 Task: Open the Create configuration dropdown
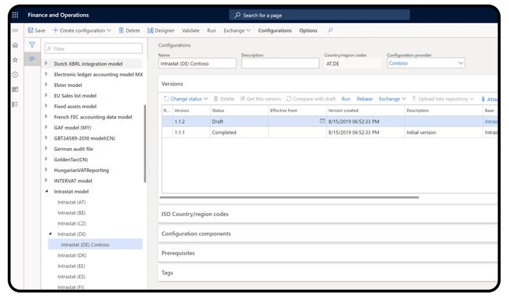(x=82, y=30)
